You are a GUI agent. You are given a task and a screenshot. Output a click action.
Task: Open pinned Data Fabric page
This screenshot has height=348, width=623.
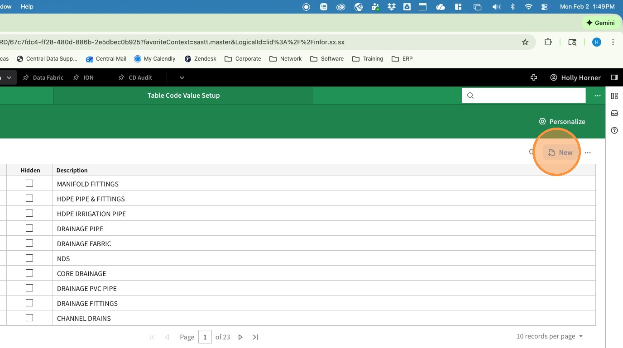point(43,77)
